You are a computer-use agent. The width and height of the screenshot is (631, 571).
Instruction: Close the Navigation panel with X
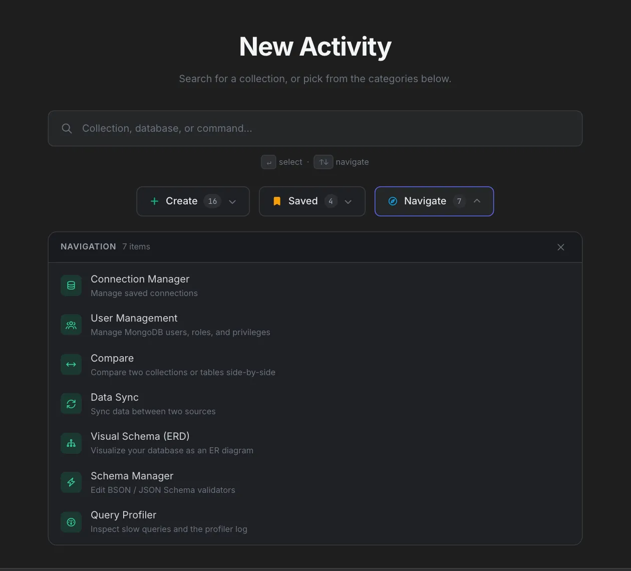[561, 247]
